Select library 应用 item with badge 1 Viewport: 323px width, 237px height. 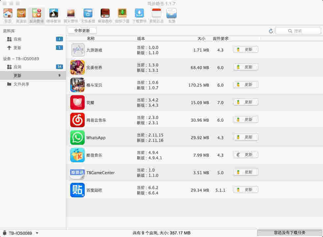[x=33, y=39]
